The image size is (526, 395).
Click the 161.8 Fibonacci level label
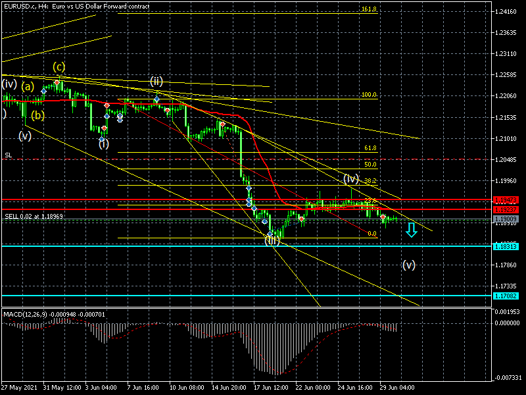pyautogui.click(x=368, y=9)
